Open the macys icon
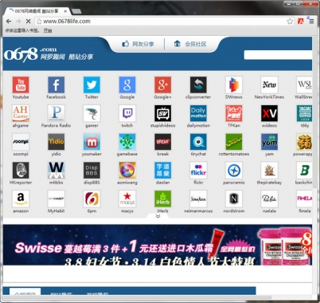 coord(127,199)
